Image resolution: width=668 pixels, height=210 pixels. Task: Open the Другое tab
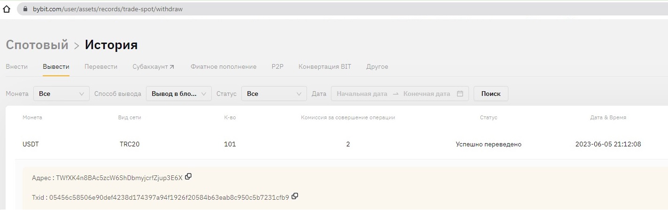coord(377,67)
